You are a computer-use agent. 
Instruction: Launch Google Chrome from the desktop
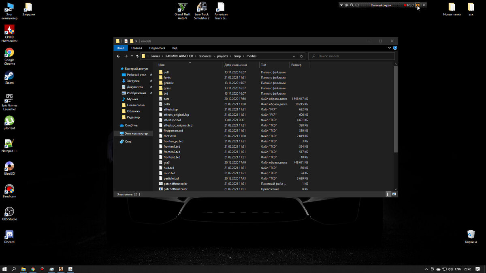point(9,57)
